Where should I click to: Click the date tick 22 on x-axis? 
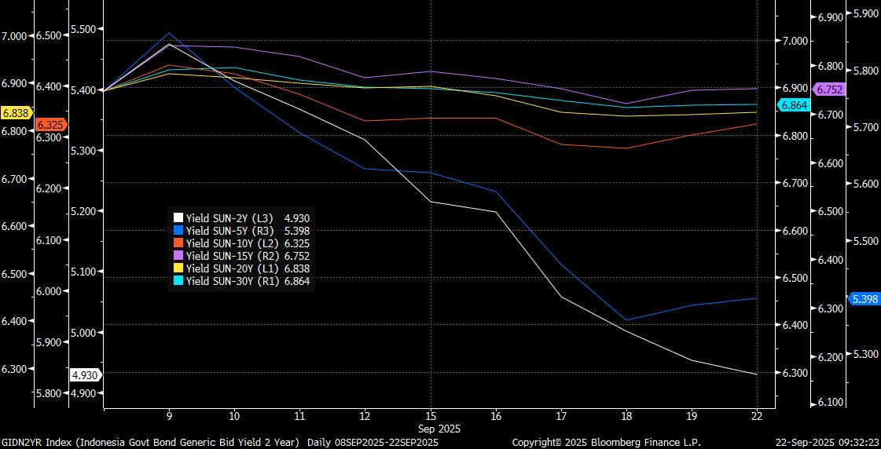(x=756, y=417)
